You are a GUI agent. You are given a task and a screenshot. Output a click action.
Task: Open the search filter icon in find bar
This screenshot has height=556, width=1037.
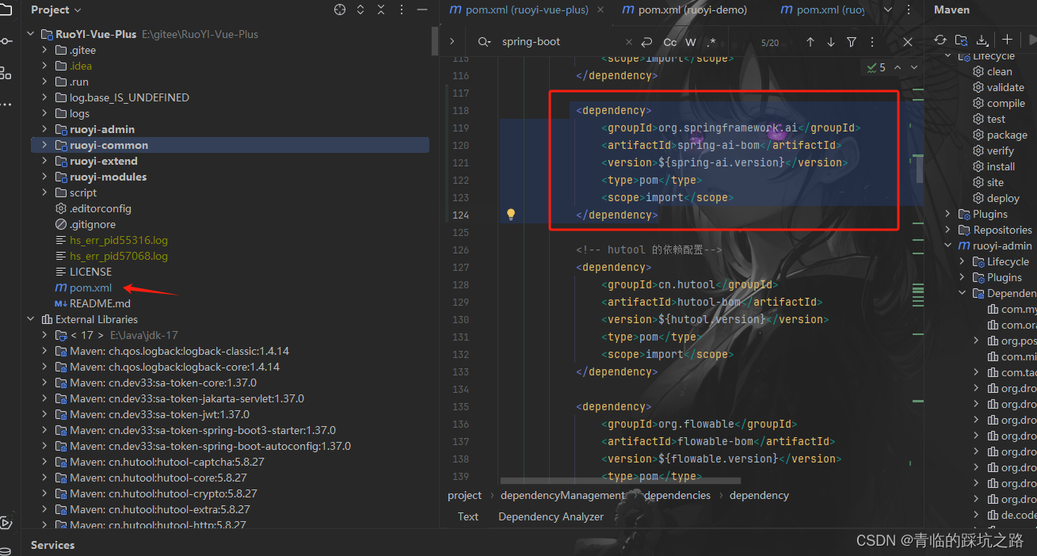pos(852,41)
